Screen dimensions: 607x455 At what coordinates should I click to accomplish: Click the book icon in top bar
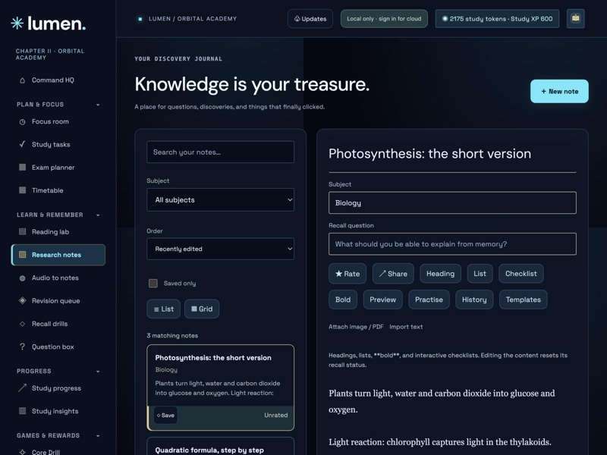tap(575, 18)
